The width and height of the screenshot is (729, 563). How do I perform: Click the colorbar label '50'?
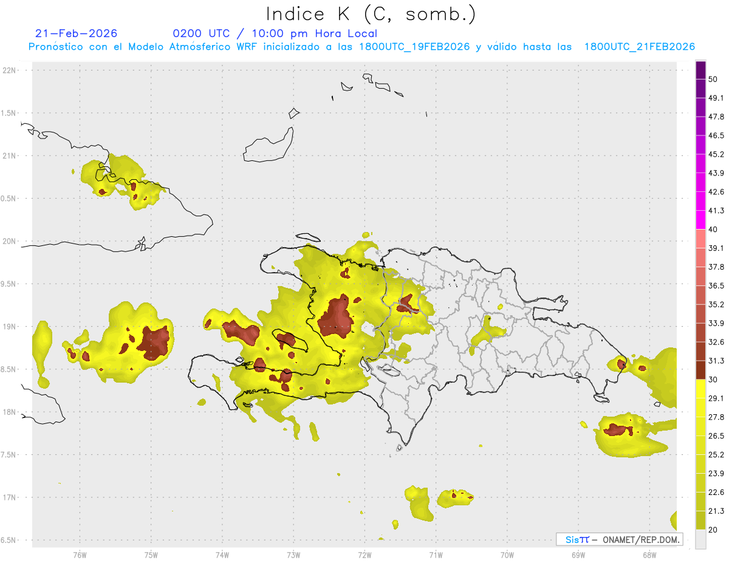tap(713, 79)
